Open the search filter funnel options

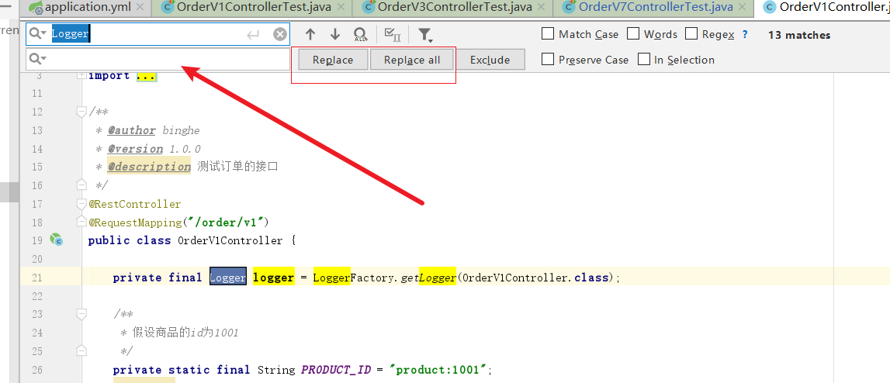click(424, 35)
